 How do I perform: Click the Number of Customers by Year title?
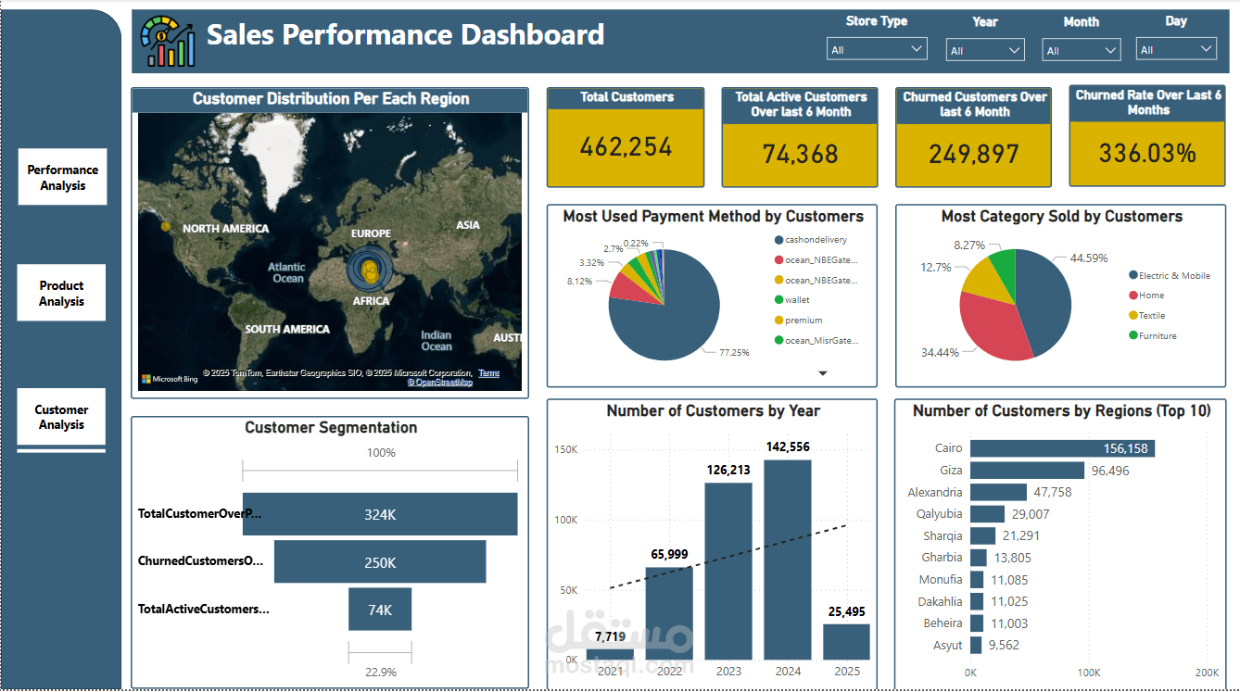714,411
